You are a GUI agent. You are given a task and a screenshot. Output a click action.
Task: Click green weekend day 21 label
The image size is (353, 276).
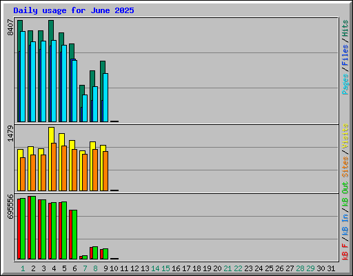(x=228, y=268)
